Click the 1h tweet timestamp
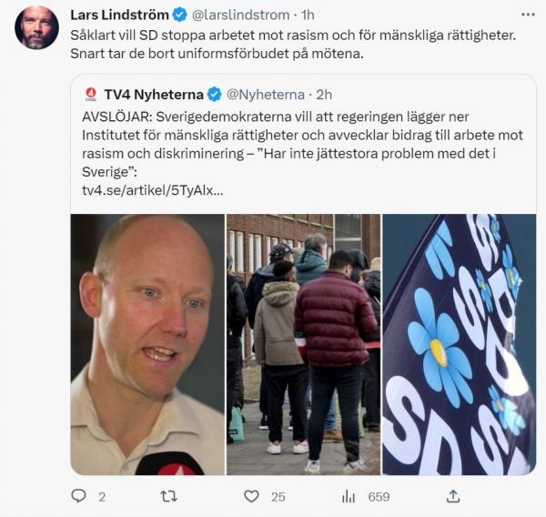 pos(308,15)
